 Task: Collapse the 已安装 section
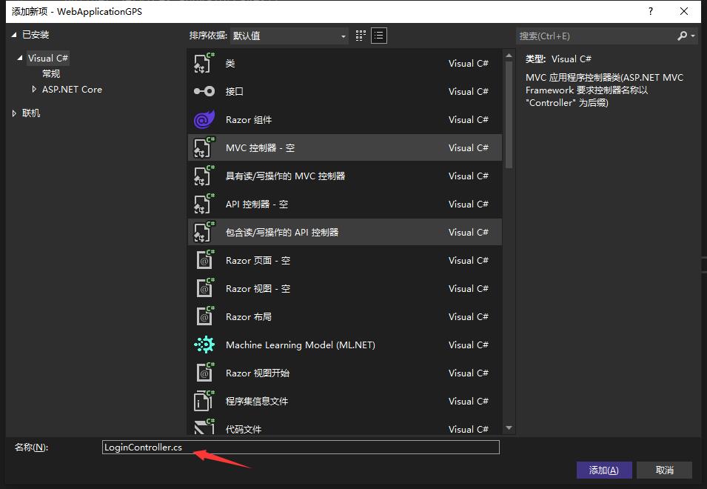[14, 35]
